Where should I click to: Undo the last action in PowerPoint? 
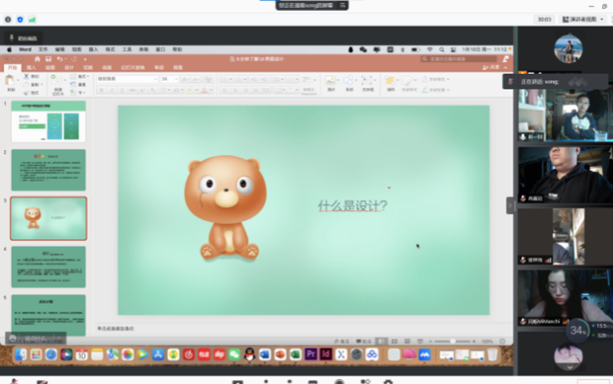pos(59,59)
